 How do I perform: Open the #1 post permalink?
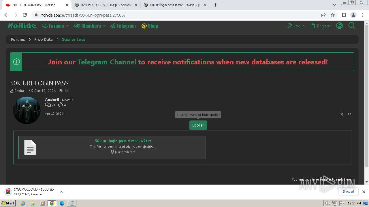point(349,114)
